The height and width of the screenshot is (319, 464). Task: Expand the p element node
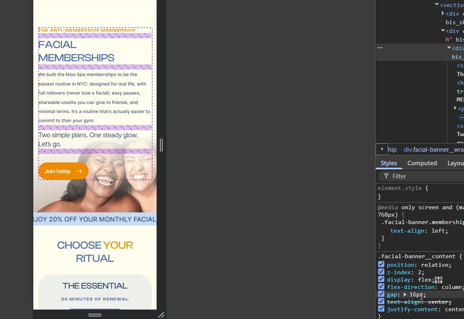coord(455,108)
